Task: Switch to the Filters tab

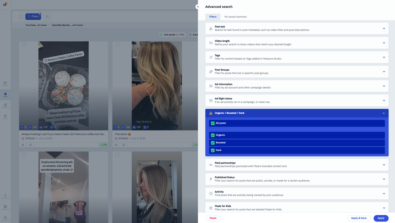Action: (213, 17)
